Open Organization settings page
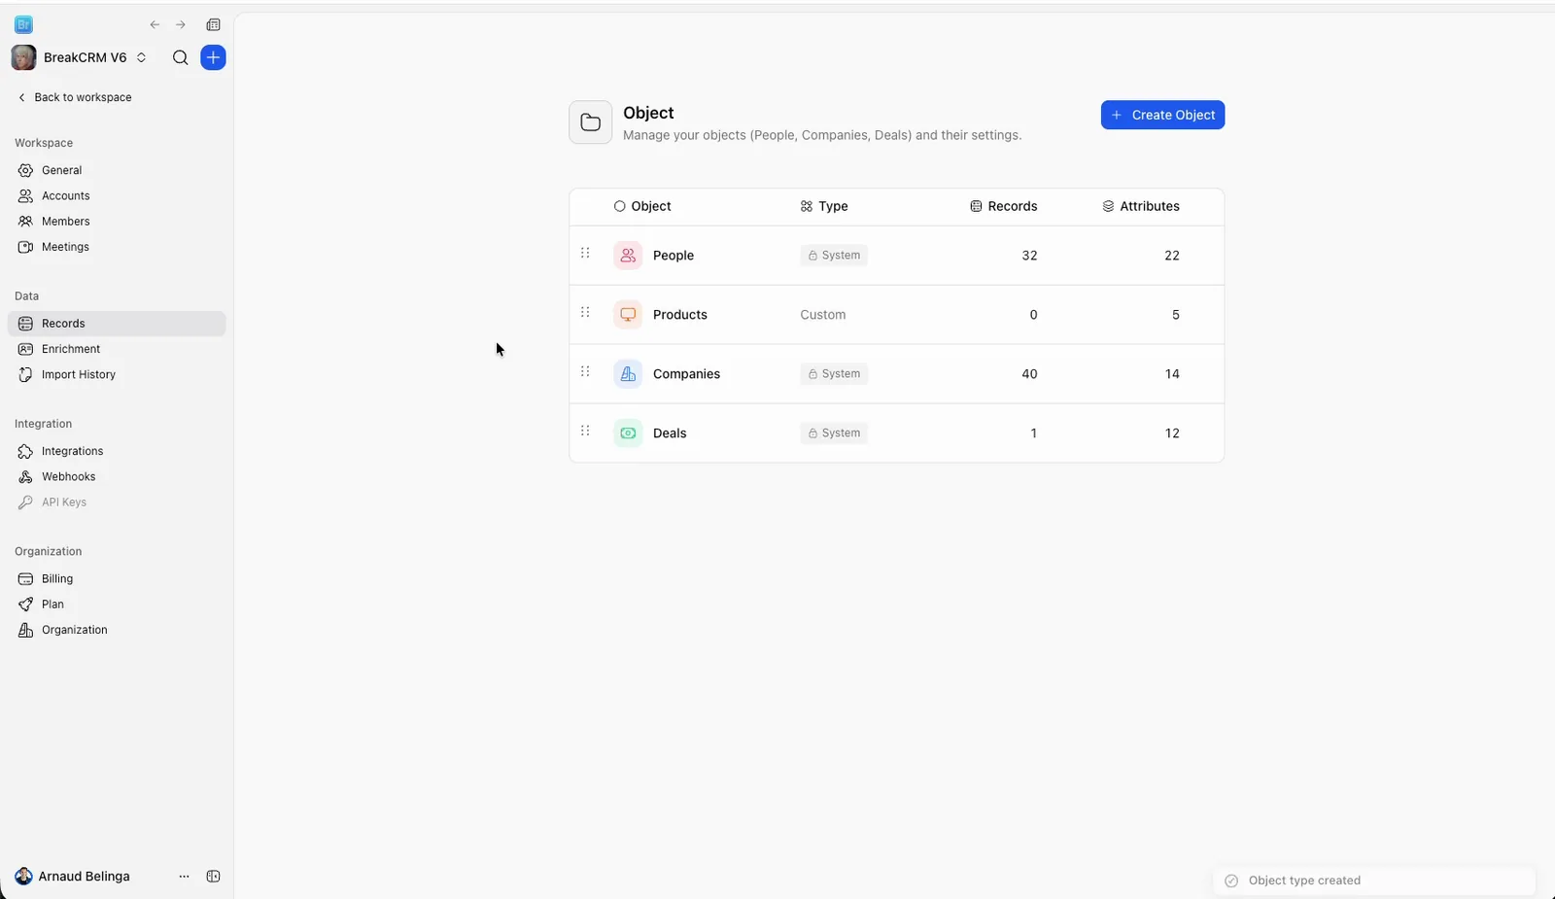This screenshot has height=899, width=1555. [x=117, y=630]
